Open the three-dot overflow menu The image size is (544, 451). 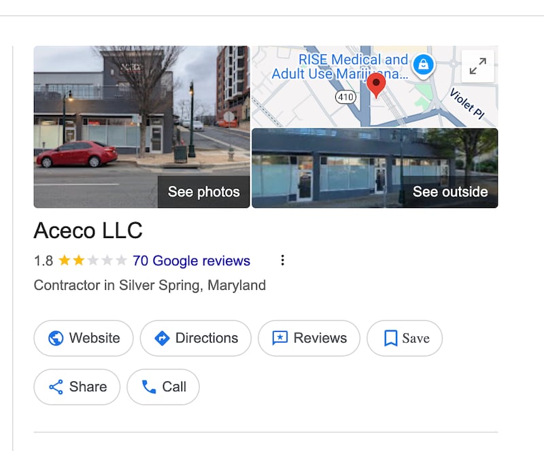(x=282, y=260)
